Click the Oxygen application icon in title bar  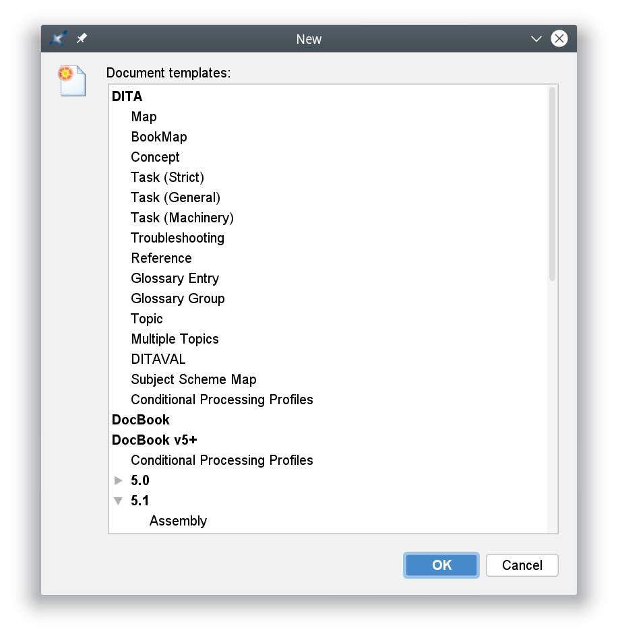tap(57, 38)
